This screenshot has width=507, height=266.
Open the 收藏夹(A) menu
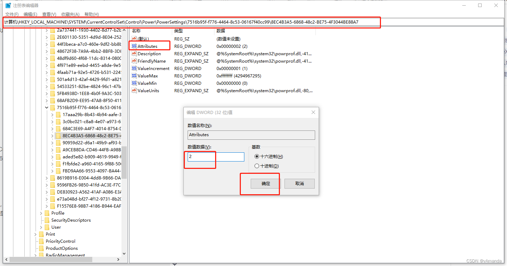(70, 14)
